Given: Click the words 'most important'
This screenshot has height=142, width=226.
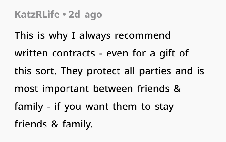Looking at the screenshot, I should point(52,89).
